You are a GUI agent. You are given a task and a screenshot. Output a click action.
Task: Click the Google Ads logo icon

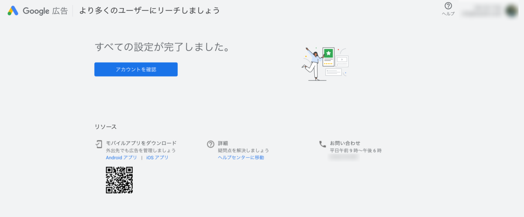pyautogui.click(x=13, y=10)
